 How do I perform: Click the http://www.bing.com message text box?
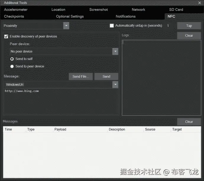[61, 101]
